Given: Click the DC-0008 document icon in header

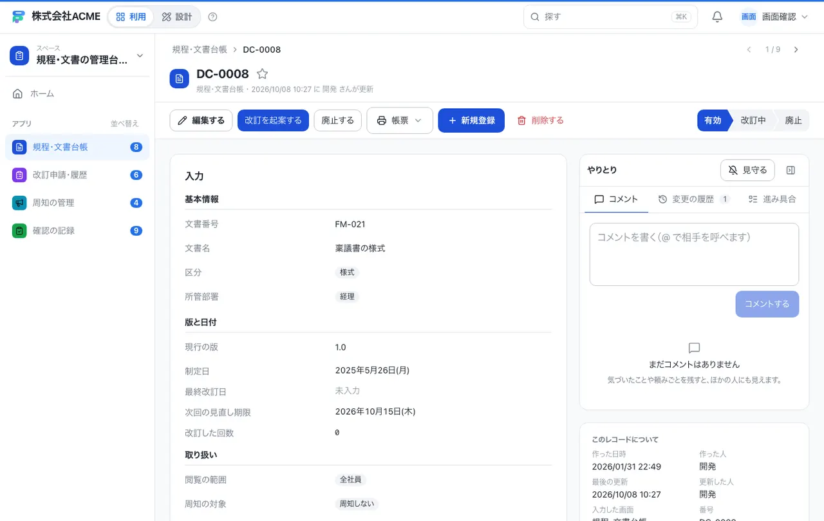Looking at the screenshot, I should 180,79.
